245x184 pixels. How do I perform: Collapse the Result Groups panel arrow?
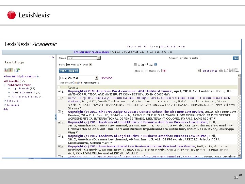(52, 57)
